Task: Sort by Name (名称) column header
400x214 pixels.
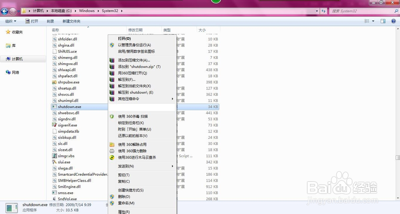Action: 55,30
